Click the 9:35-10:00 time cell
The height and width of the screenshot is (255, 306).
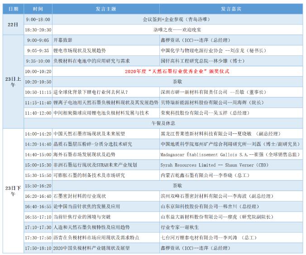coord(38,61)
